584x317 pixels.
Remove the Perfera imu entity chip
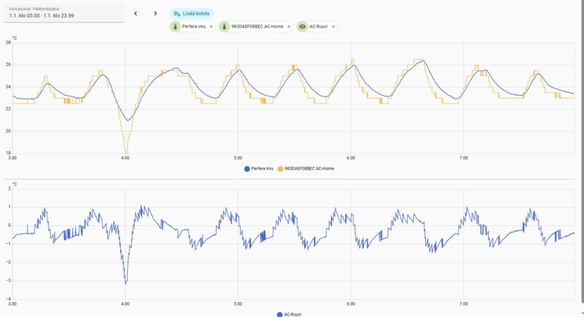click(x=212, y=27)
